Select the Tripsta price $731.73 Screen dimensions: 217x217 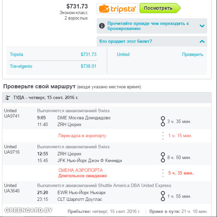[x=89, y=54]
